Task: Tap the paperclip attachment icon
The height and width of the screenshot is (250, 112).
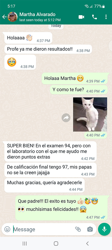Action: point(78,229)
